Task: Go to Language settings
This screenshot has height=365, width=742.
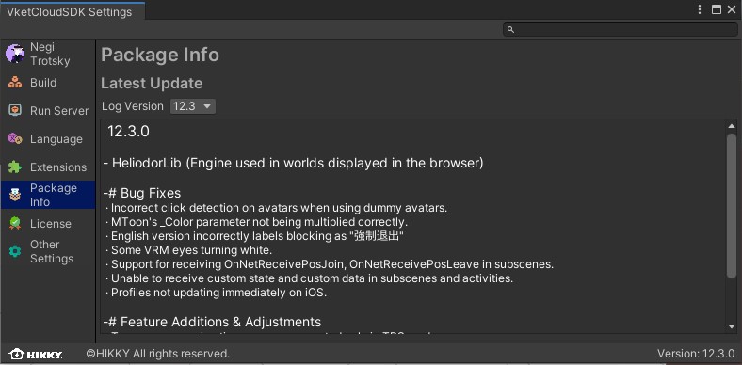Action: pyautogui.click(x=48, y=139)
